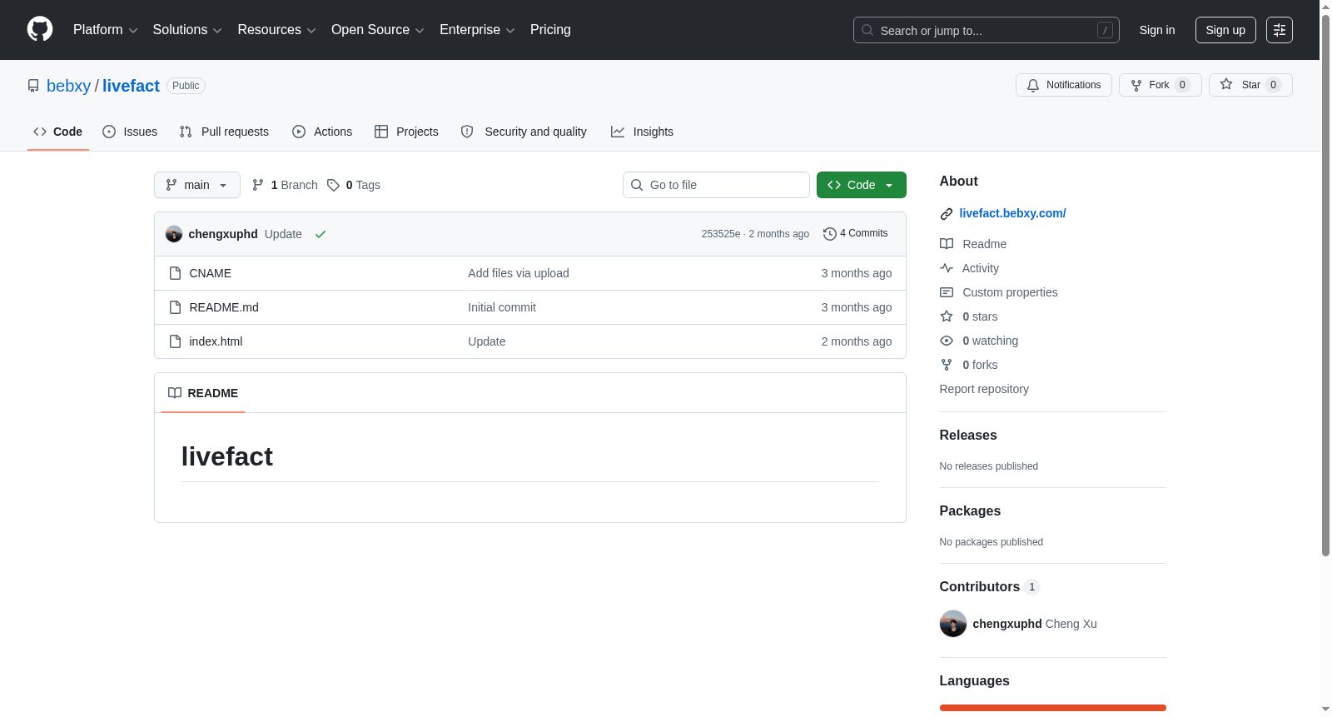Click the fork icon in Fork button
This screenshot has width=1332, height=717.
coord(1136,85)
